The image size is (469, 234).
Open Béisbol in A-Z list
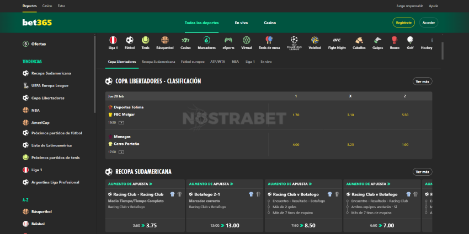[x=34, y=224]
